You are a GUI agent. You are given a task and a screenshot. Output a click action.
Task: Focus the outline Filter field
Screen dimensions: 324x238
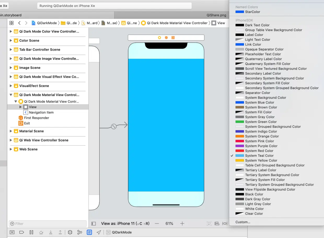[48, 224]
